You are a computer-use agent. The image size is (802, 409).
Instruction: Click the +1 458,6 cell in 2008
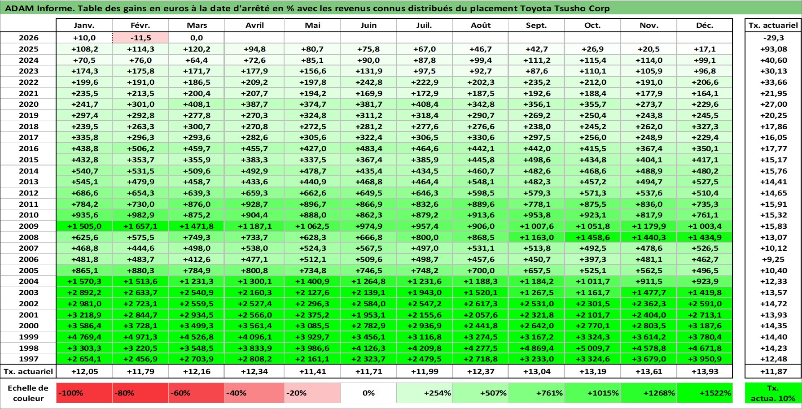coord(592,237)
